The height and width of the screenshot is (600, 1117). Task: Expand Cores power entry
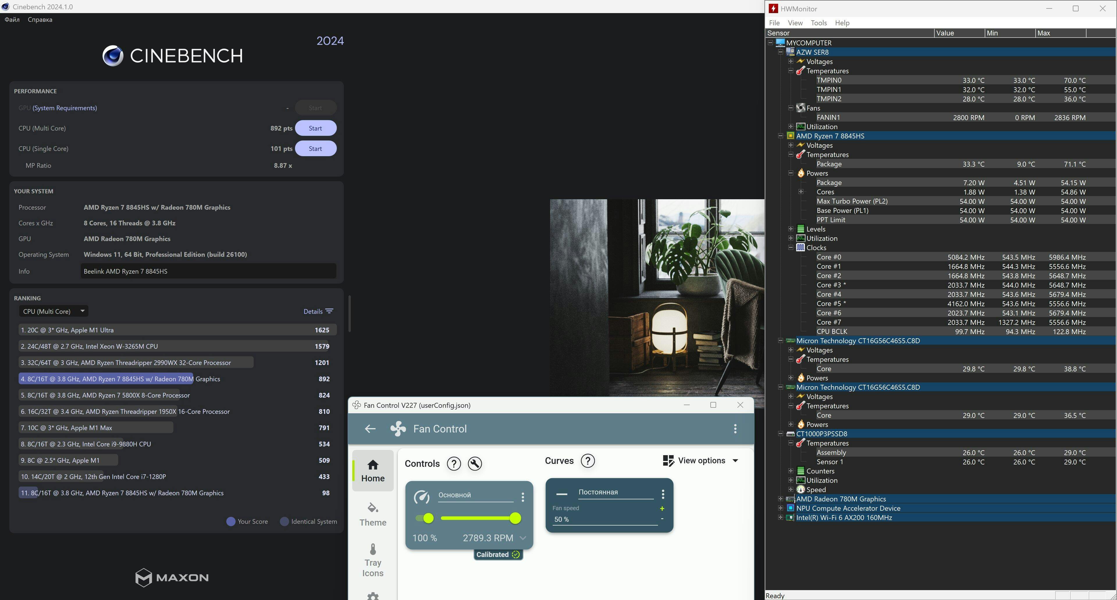click(801, 192)
